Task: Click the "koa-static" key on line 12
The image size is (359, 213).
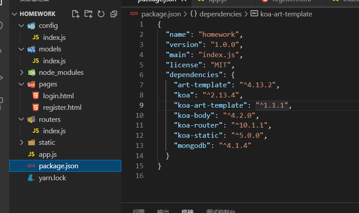Action: pyautogui.click(x=198, y=136)
